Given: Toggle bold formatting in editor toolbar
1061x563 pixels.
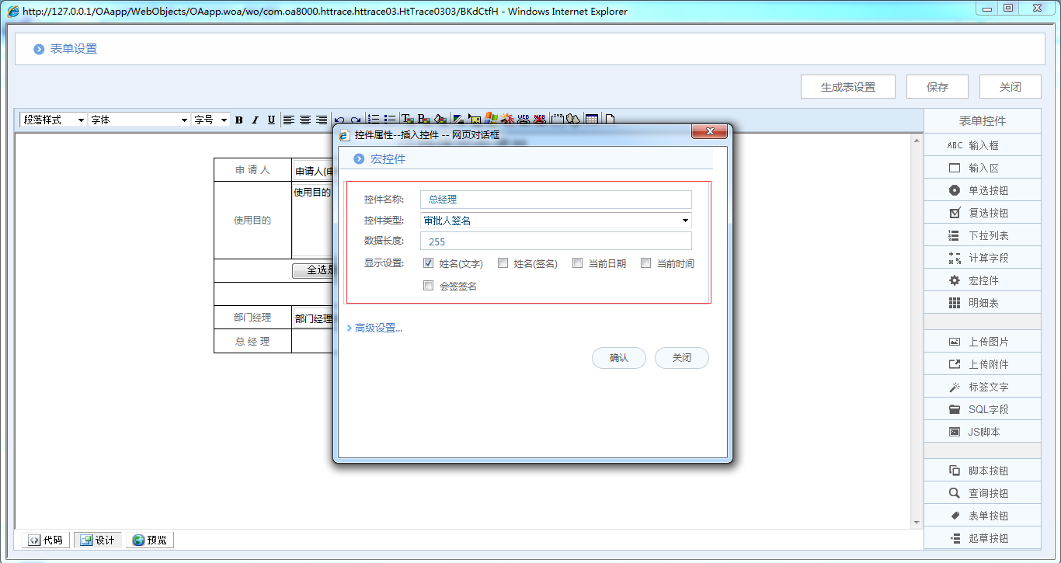Looking at the screenshot, I should (239, 120).
